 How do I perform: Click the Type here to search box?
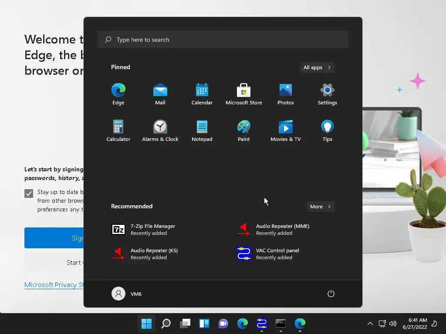click(223, 40)
